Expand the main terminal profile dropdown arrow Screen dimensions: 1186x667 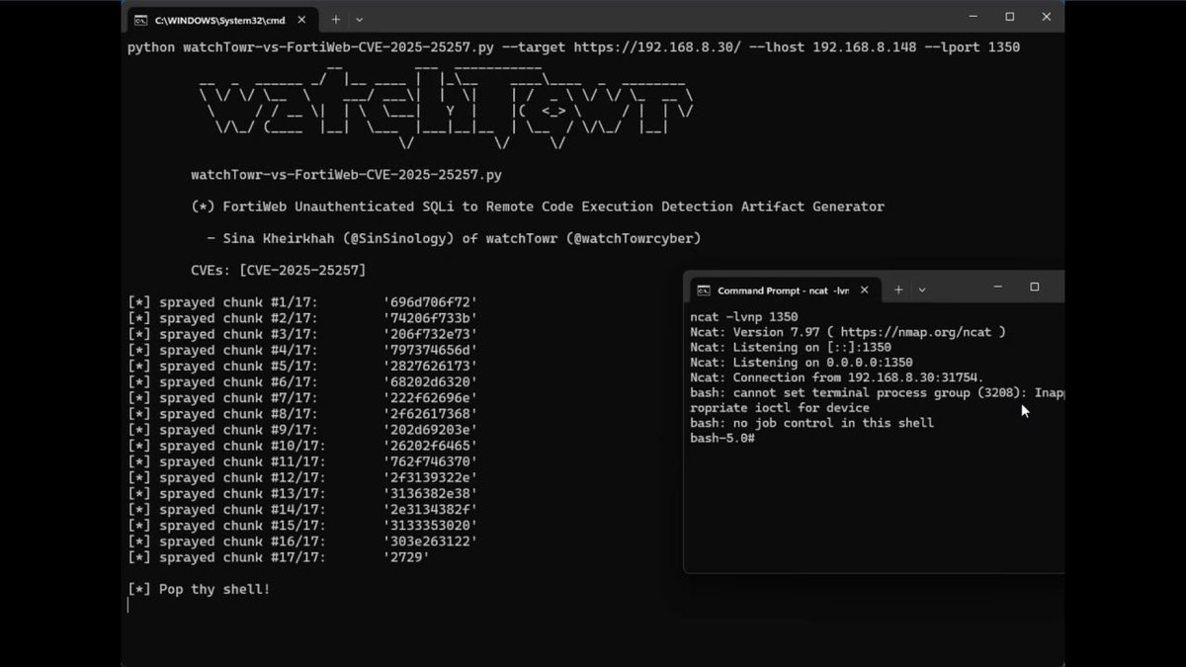pos(359,19)
